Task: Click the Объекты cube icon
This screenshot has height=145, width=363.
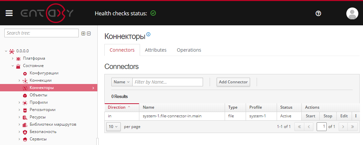Action: [25, 95]
